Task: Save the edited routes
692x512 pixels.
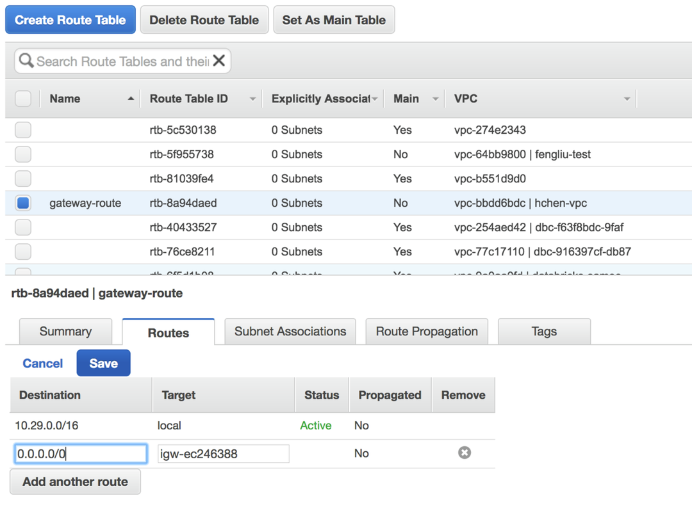Action: (x=103, y=363)
